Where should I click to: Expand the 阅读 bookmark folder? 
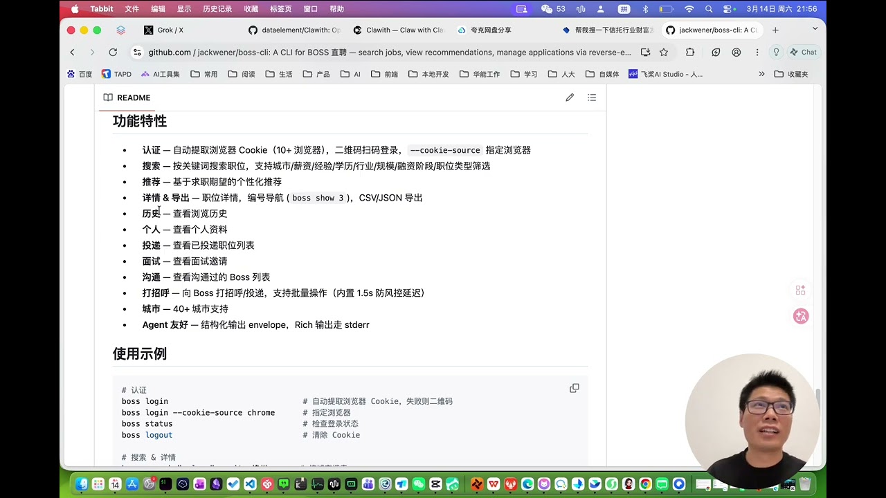242,74
